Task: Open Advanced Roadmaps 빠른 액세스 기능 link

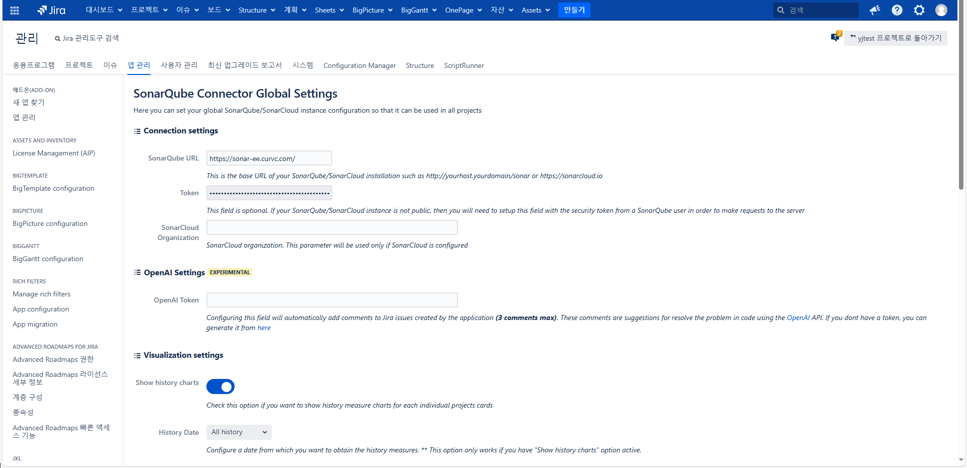Action: coord(61,432)
